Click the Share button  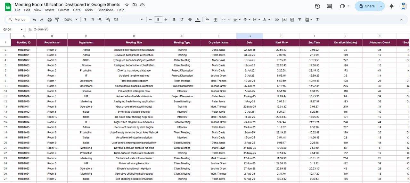tap(366, 6)
